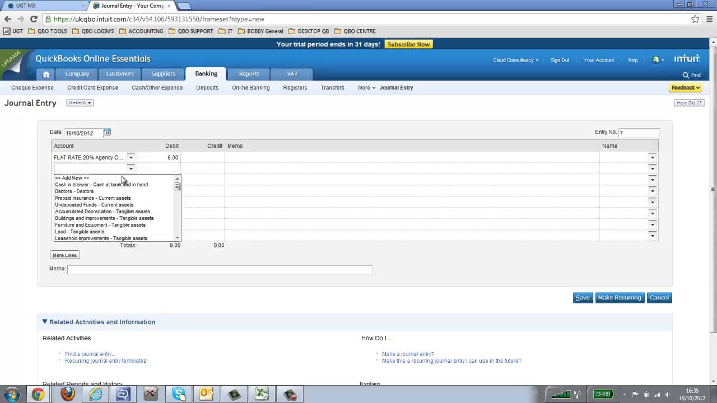Switch to the Customers tab

tap(120, 74)
